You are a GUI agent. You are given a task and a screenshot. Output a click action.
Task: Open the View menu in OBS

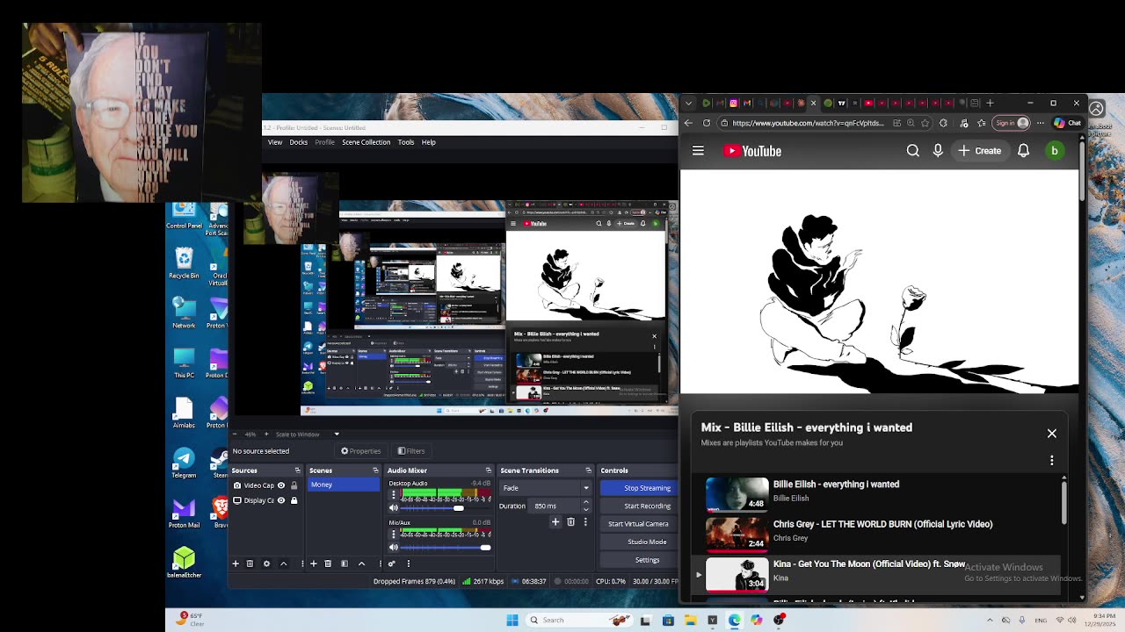click(275, 142)
